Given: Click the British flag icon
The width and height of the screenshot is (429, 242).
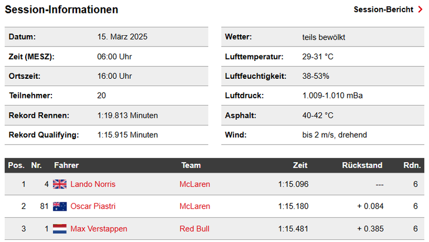Looking at the screenshot, I should (60, 184).
